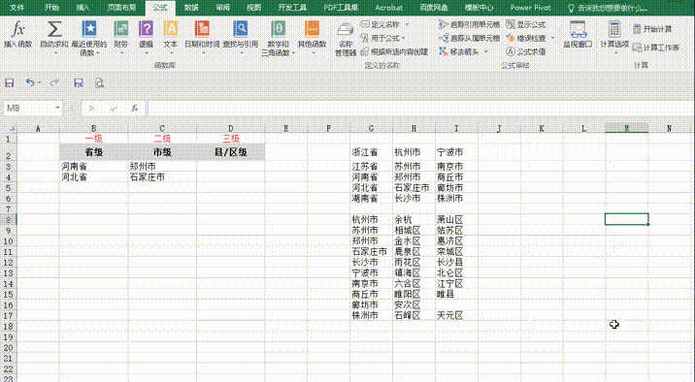Open Calculation Options (计算选项) dropdown
Viewport: 695px width, 382px height.
pyautogui.click(x=614, y=37)
